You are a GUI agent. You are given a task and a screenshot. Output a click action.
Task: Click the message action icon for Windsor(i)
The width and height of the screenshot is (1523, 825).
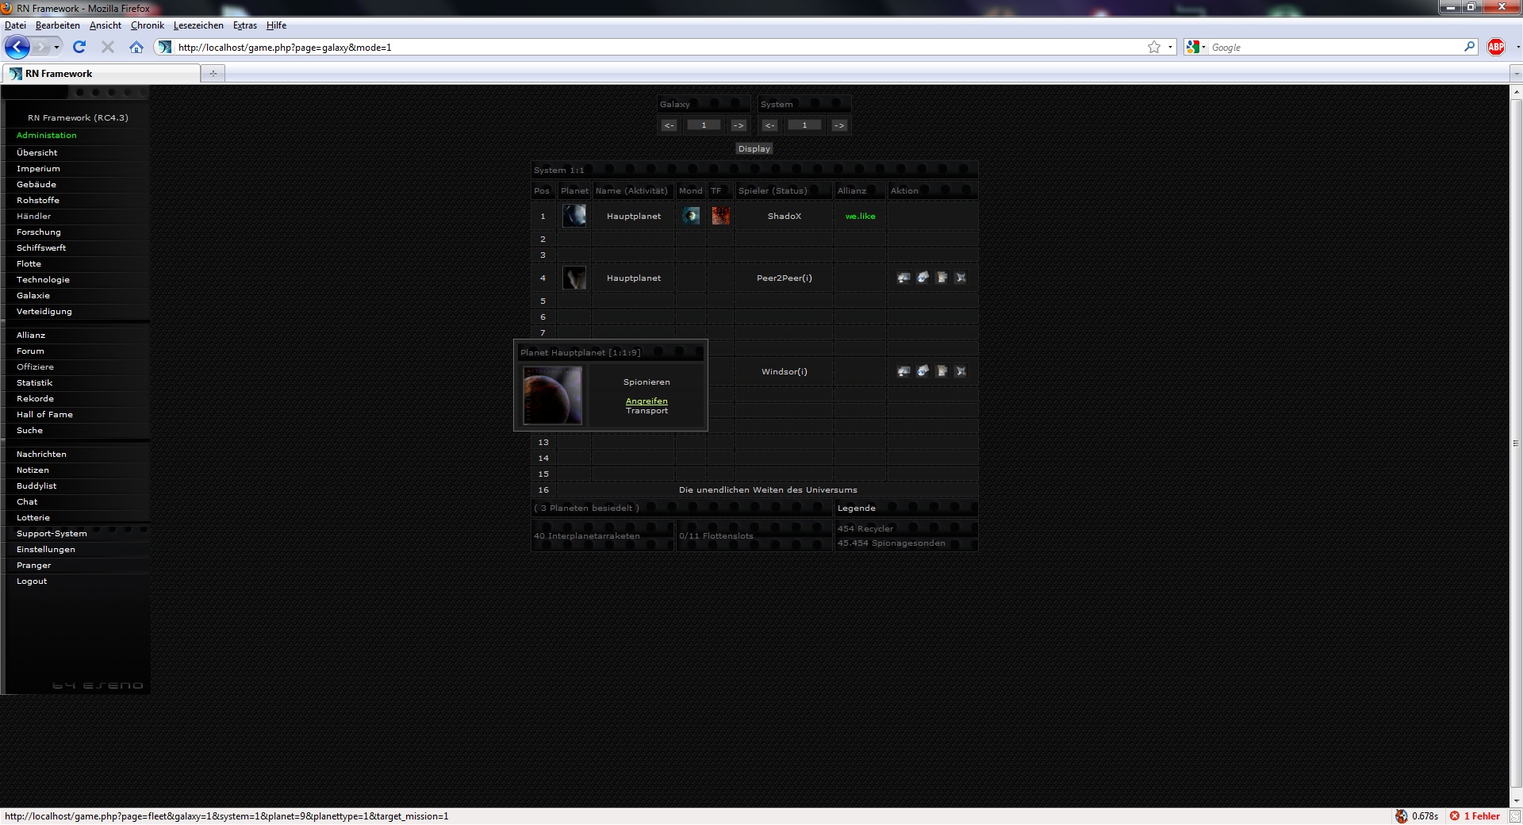click(x=923, y=371)
